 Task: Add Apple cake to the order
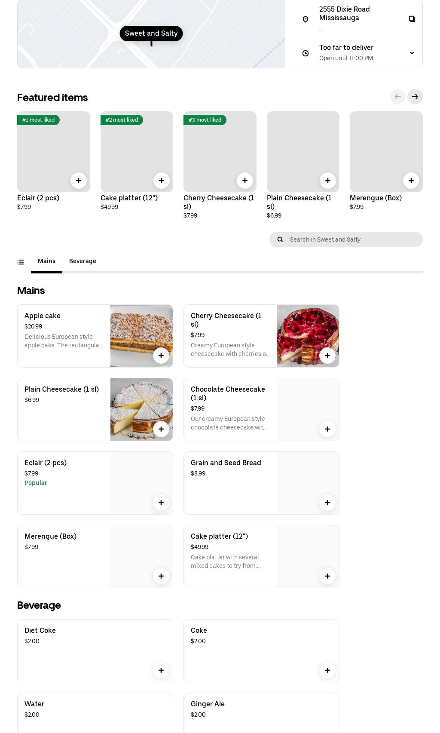pyautogui.click(x=161, y=356)
